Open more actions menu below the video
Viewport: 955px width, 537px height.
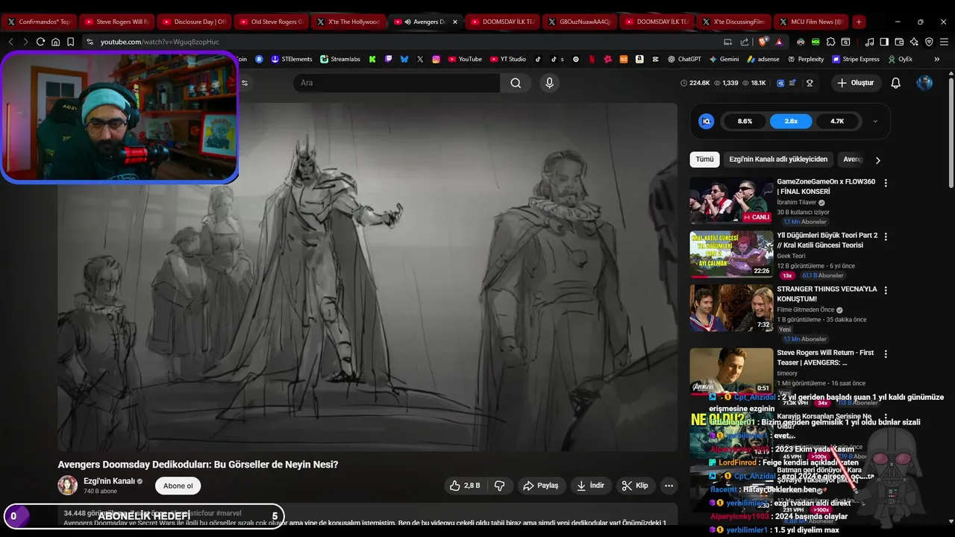click(x=669, y=486)
